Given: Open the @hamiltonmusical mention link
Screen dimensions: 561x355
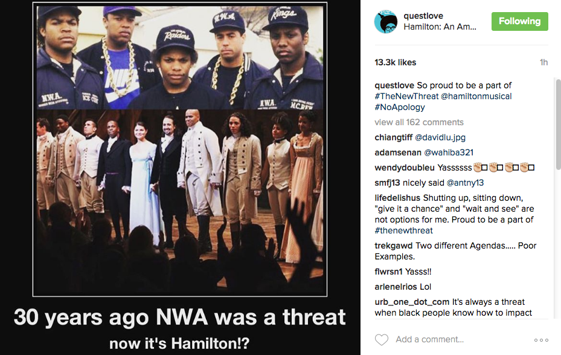Looking at the screenshot, I should coord(476,96).
